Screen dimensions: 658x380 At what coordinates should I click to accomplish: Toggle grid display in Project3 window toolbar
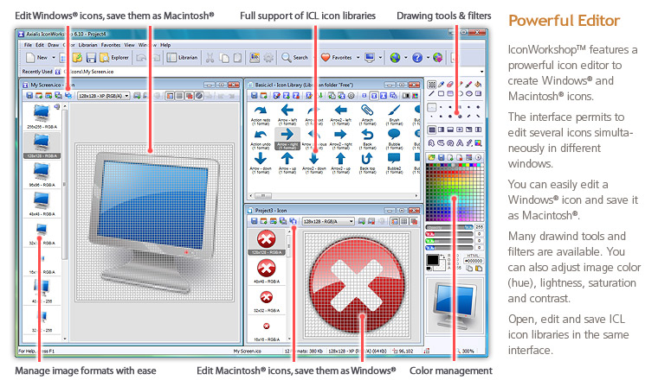tap(403, 221)
